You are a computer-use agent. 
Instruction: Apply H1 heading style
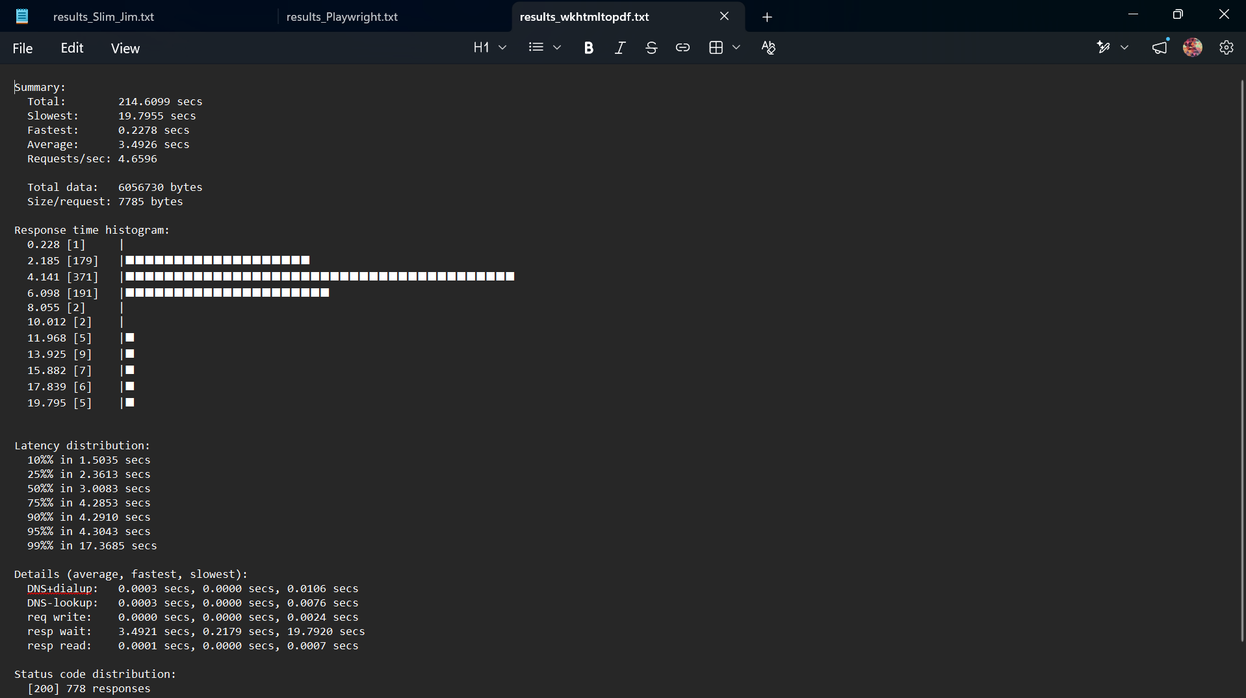click(x=481, y=47)
